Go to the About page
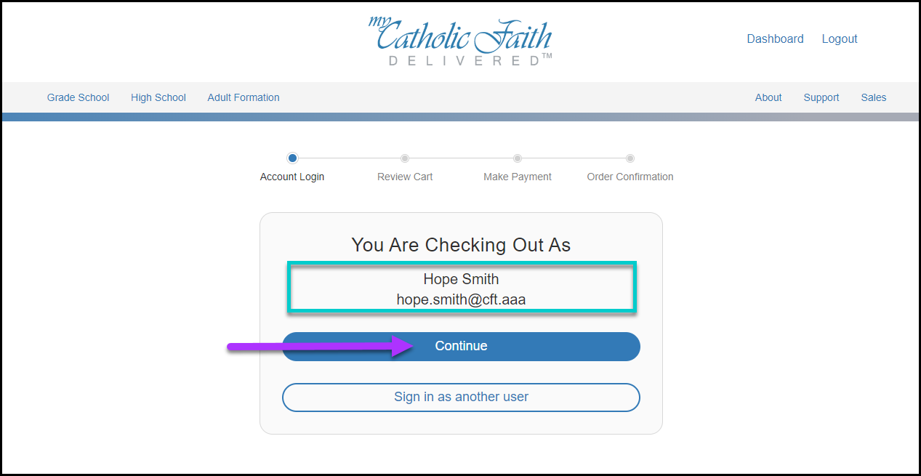 pos(768,97)
